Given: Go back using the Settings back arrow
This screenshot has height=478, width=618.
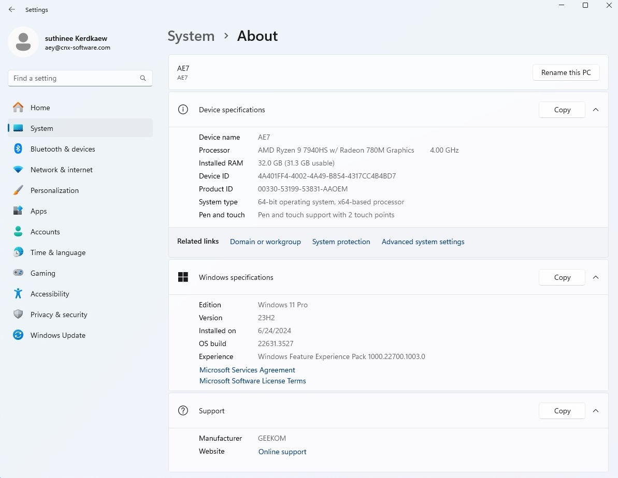Looking at the screenshot, I should click(x=12, y=9).
